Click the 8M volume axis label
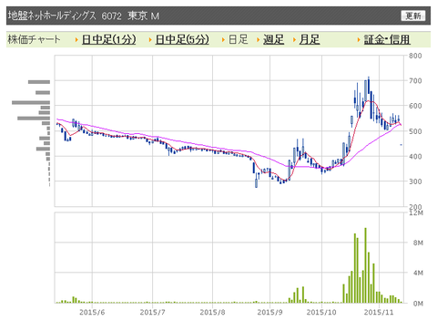Image resolution: width=437 pixels, height=331 pixels. (x=418, y=243)
